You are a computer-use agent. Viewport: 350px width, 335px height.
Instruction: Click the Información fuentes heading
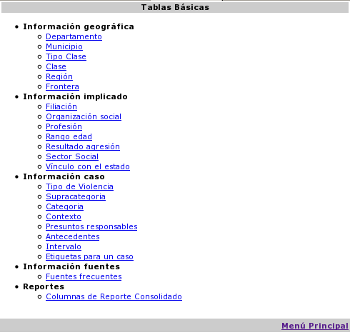[71, 266]
